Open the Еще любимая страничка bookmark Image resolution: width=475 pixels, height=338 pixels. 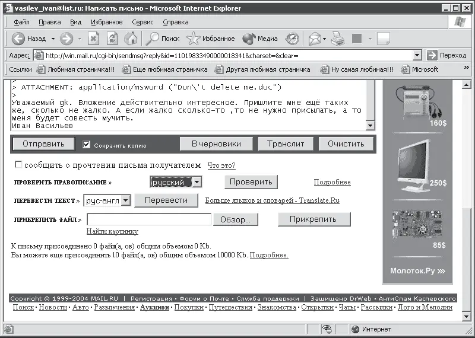165,69
